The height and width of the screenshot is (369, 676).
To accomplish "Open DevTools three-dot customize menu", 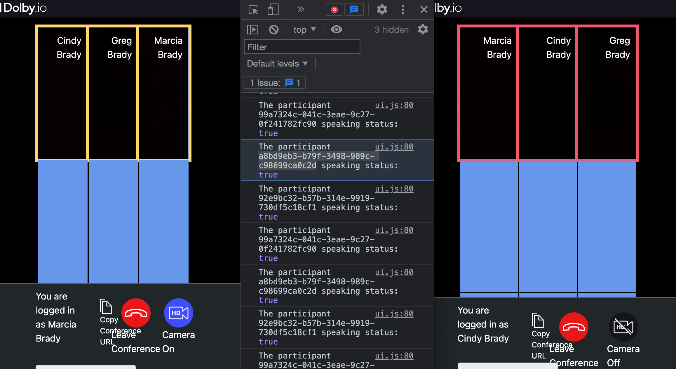I will coord(403,10).
